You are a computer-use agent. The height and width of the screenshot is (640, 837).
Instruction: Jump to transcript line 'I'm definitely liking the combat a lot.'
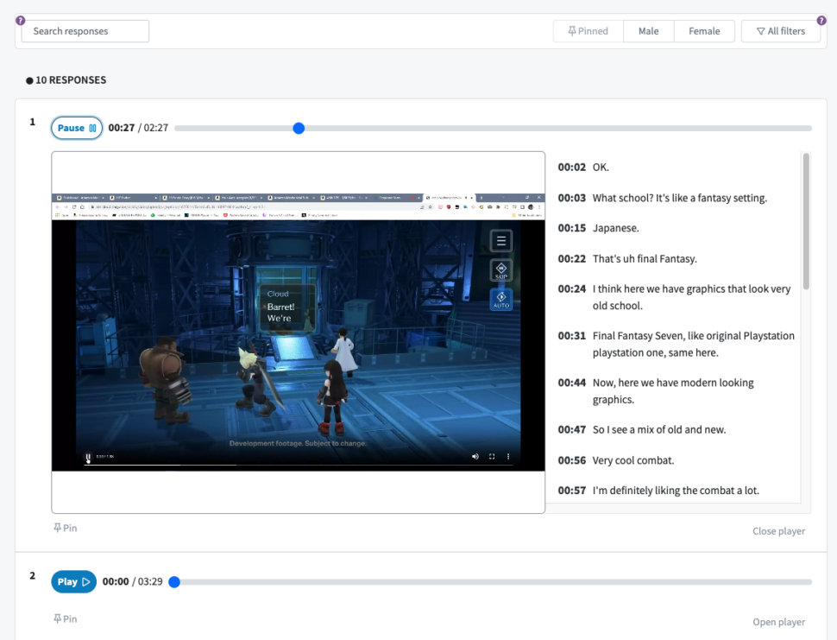click(x=658, y=491)
